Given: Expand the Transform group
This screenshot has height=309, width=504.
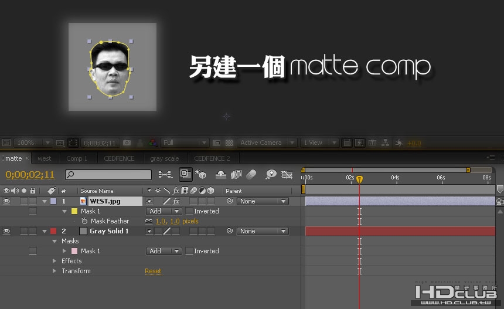Looking at the screenshot, I should 55,271.
